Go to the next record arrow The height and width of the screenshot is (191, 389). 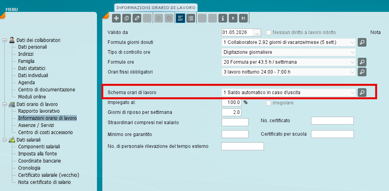coord(233,18)
